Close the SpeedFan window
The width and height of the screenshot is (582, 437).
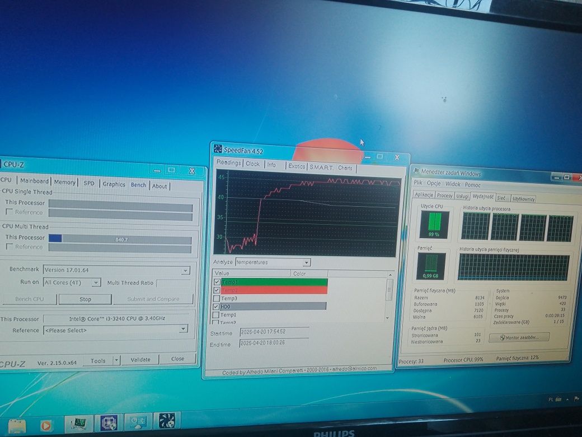(x=397, y=157)
